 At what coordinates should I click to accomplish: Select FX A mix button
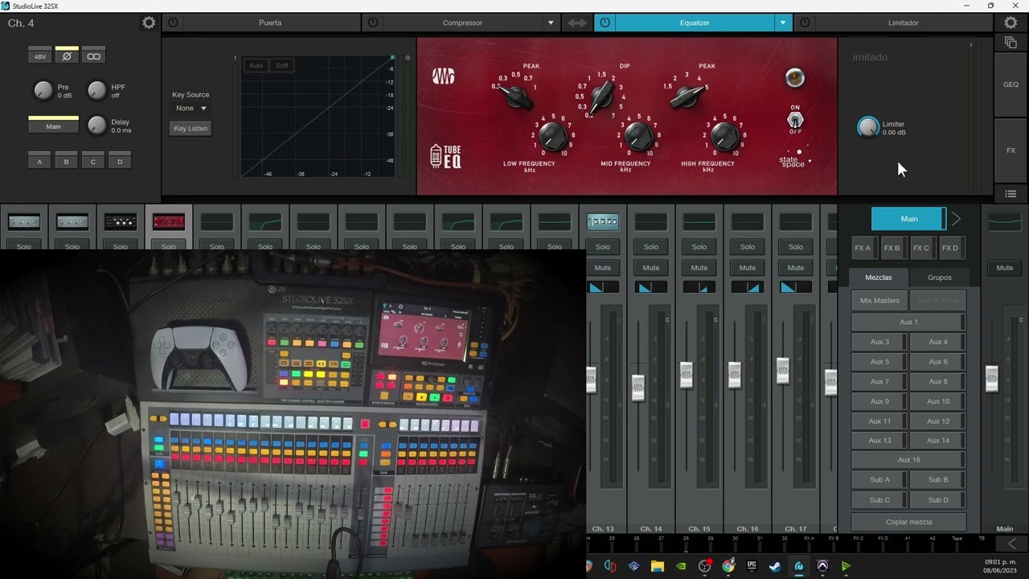(x=863, y=248)
